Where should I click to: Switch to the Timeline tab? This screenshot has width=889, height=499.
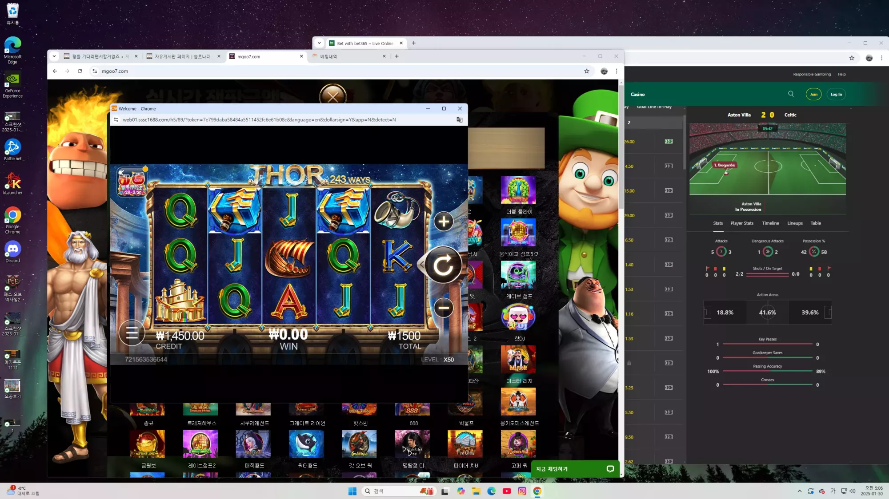[770, 223]
